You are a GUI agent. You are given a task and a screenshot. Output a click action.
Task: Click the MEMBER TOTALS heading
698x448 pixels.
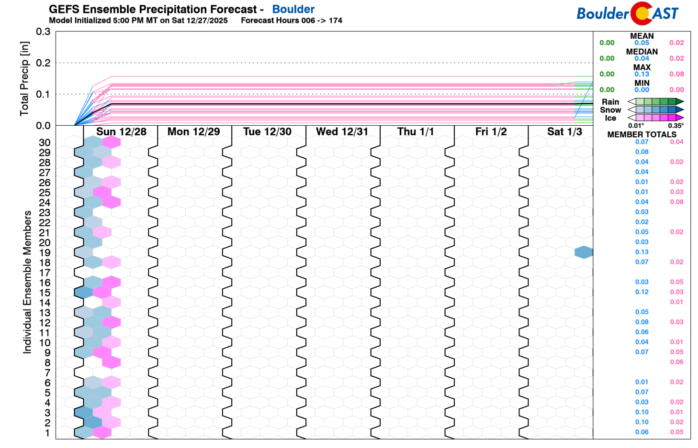click(x=642, y=134)
